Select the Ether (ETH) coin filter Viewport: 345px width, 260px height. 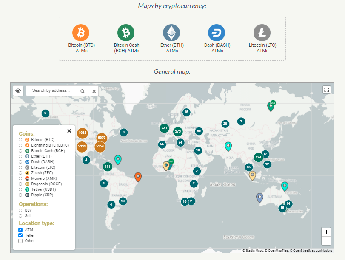20,156
